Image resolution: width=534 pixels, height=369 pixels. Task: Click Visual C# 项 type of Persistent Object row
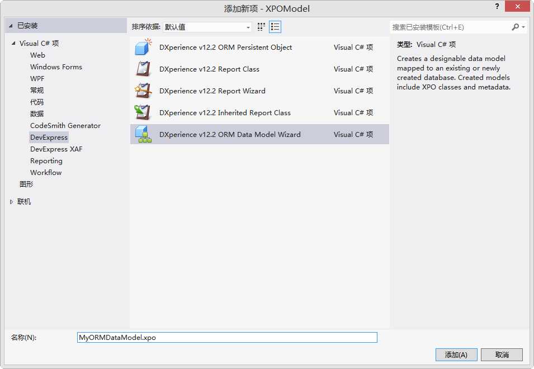tap(353, 47)
